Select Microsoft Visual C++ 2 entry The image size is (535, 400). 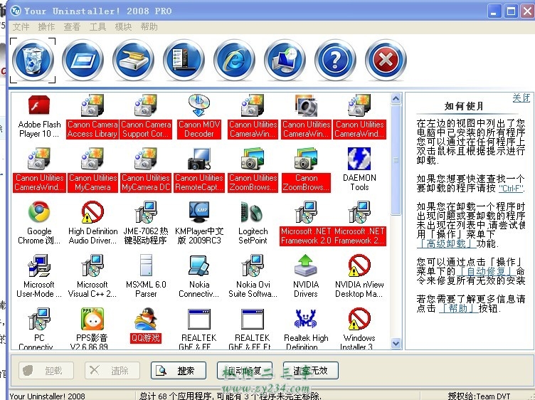92,276
